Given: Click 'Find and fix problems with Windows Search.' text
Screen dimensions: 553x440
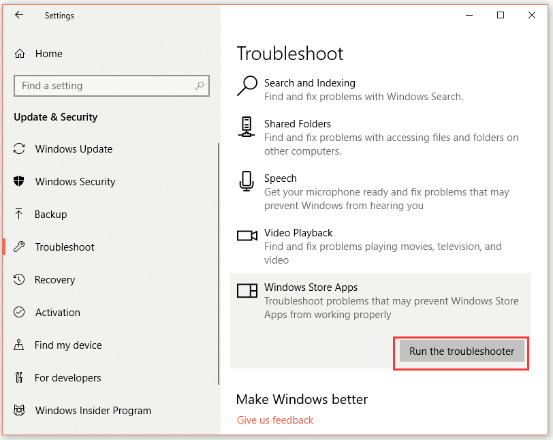Looking at the screenshot, I should [364, 97].
